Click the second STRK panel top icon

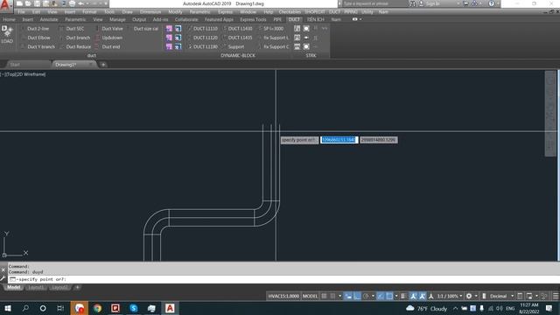306,29
